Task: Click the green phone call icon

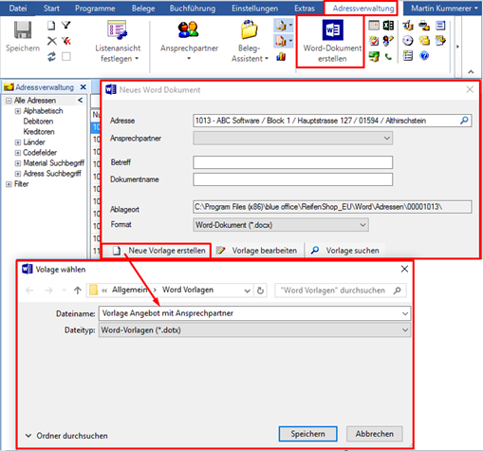Action: pos(388,57)
